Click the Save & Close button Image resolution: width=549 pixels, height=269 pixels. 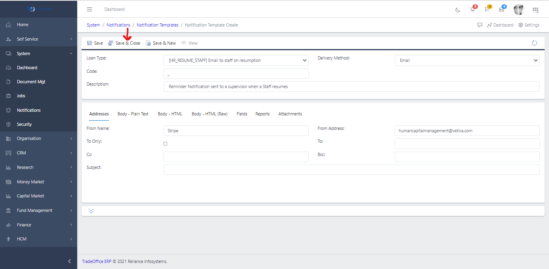click(124, 43)
